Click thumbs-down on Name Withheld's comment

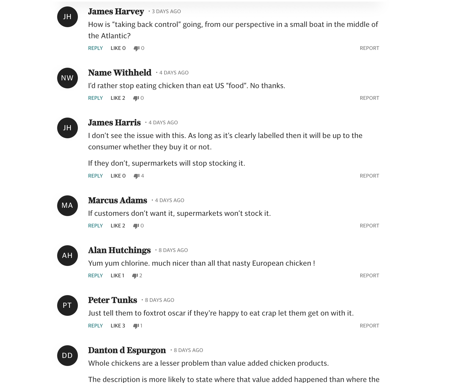136,98
